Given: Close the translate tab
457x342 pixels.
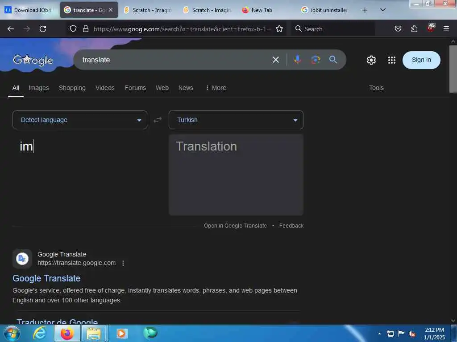Looking at the screenshot, I should 111,10.
